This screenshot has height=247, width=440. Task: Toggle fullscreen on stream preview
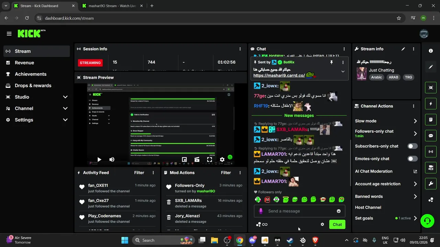(x=209, y=160)
